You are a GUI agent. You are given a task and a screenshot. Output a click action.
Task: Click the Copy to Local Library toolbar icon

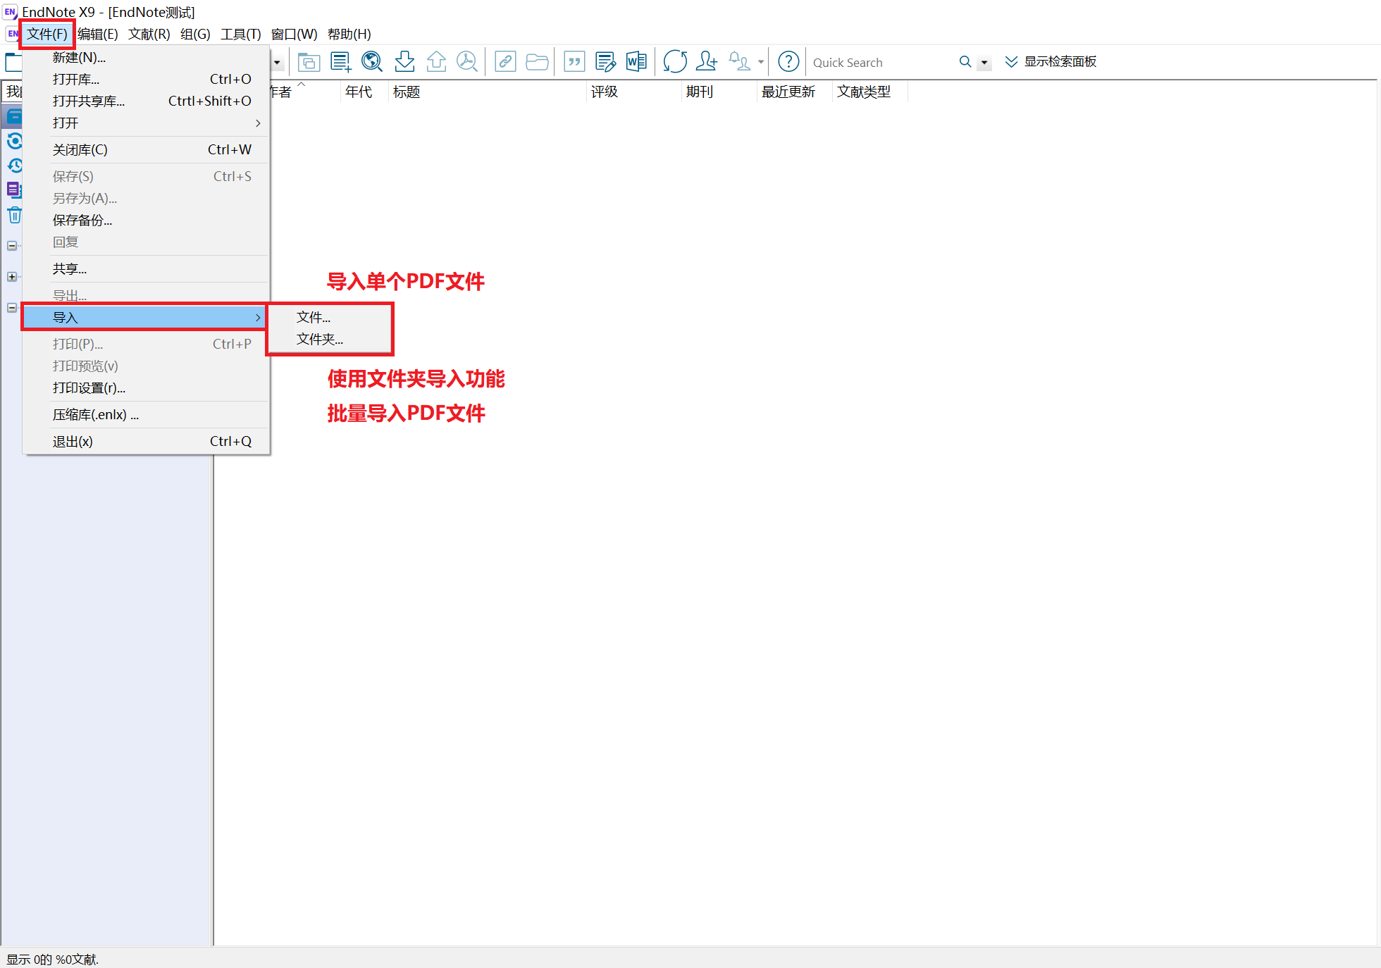tap(309, 62)
